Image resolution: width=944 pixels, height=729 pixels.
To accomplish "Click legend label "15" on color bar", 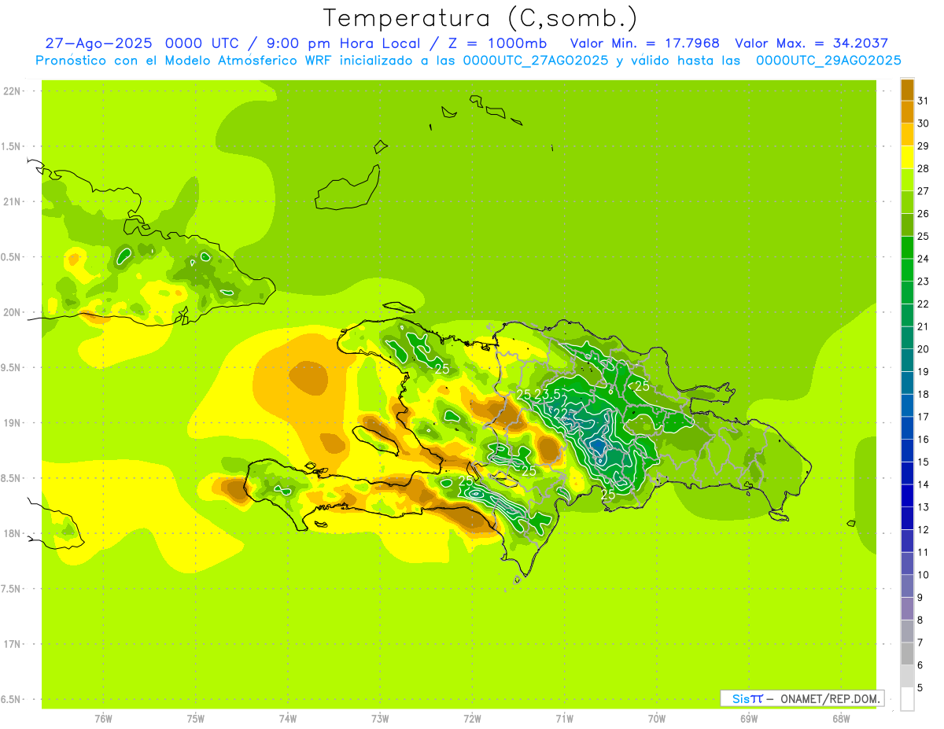I will 924,462.
